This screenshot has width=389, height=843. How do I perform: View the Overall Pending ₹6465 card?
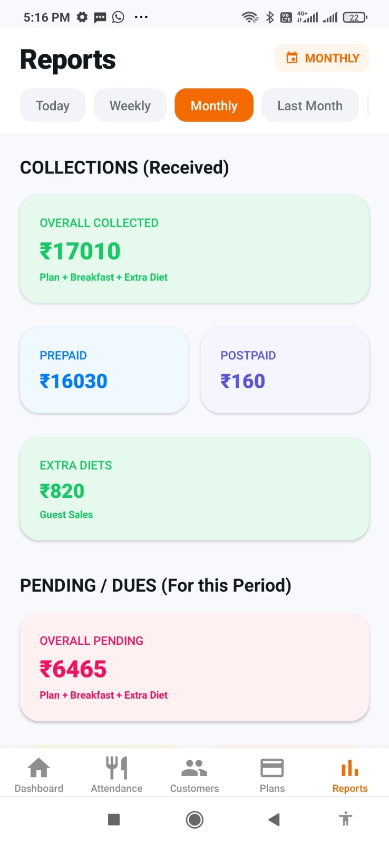click(194, 667)
